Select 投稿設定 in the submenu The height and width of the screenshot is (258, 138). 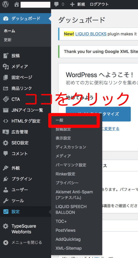coord(63,129)
